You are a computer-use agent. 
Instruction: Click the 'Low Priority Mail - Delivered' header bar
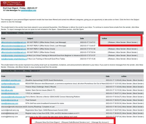pos(72,71)
